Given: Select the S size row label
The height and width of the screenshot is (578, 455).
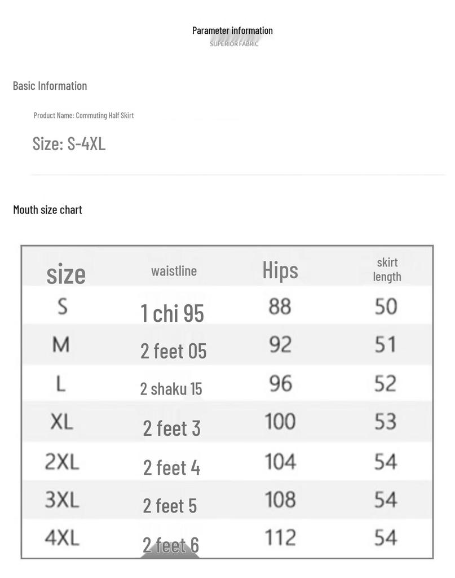Looking at the screenshot, I should click(x=63, y=306).
